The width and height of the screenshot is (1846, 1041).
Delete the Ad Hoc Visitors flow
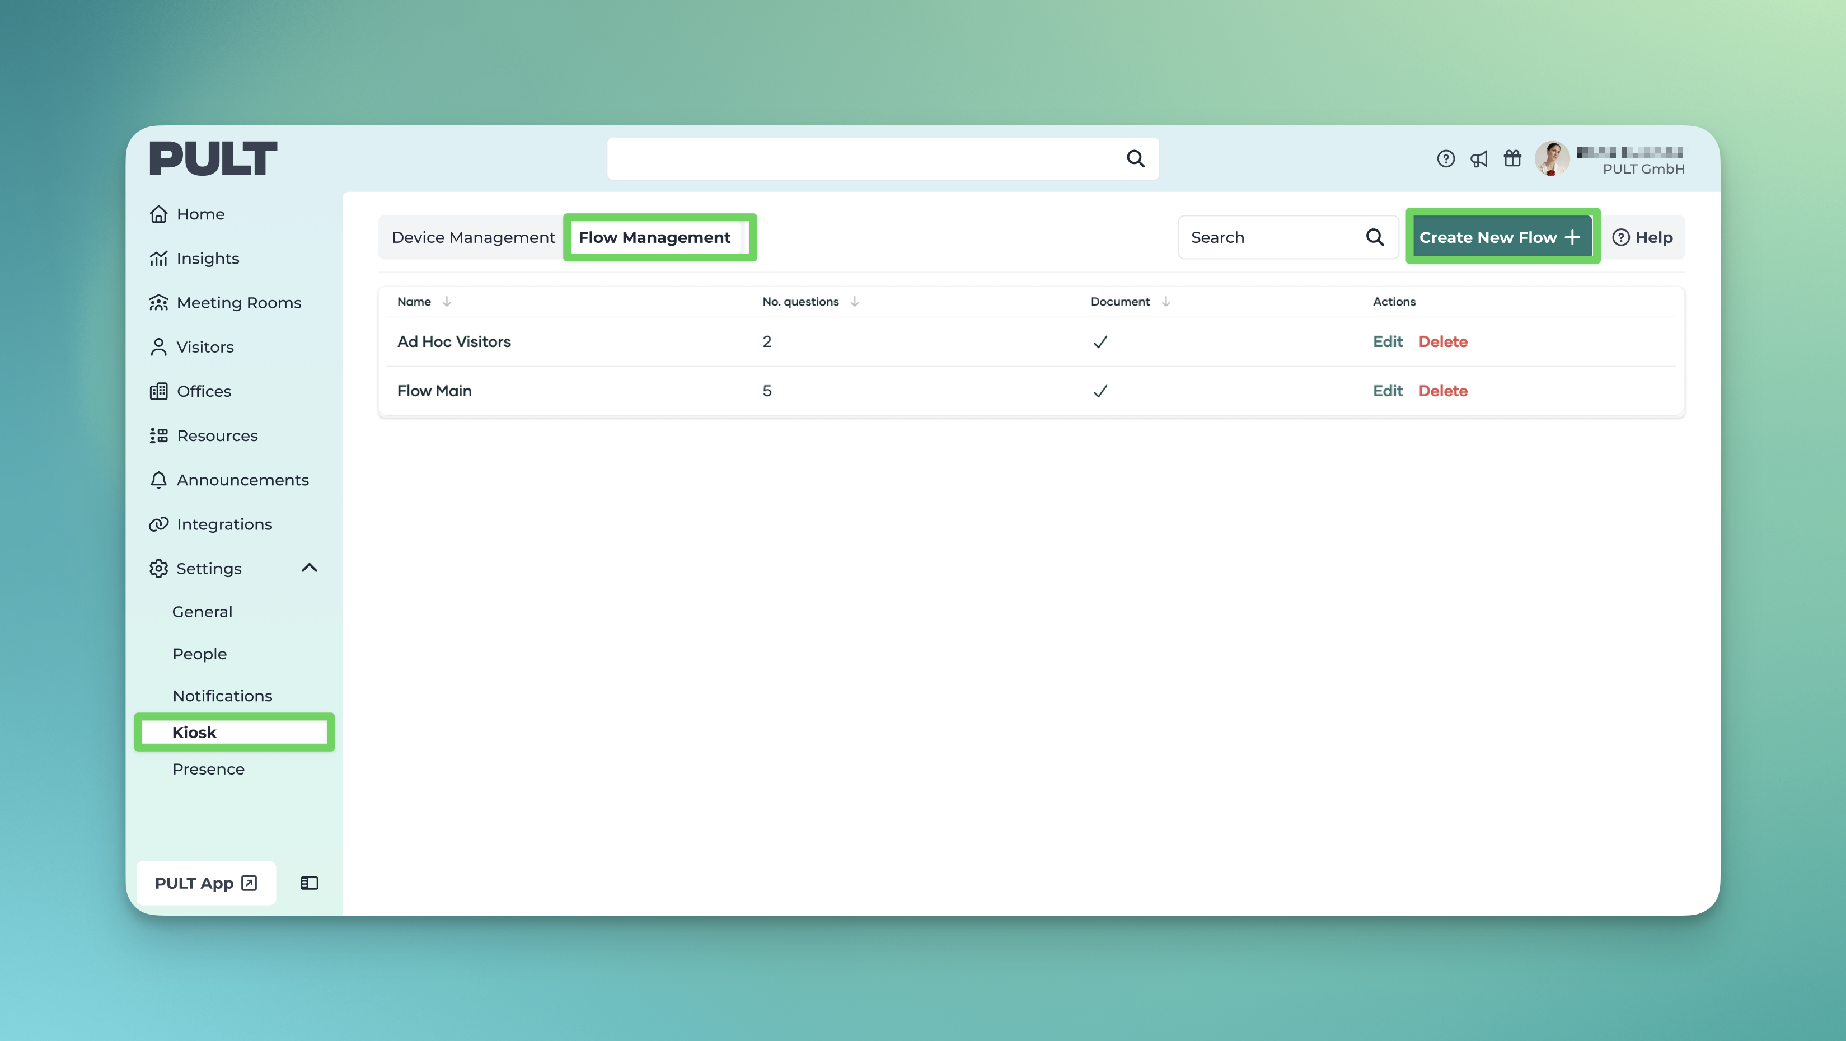pyautogui.click(x=1442, y=342)
